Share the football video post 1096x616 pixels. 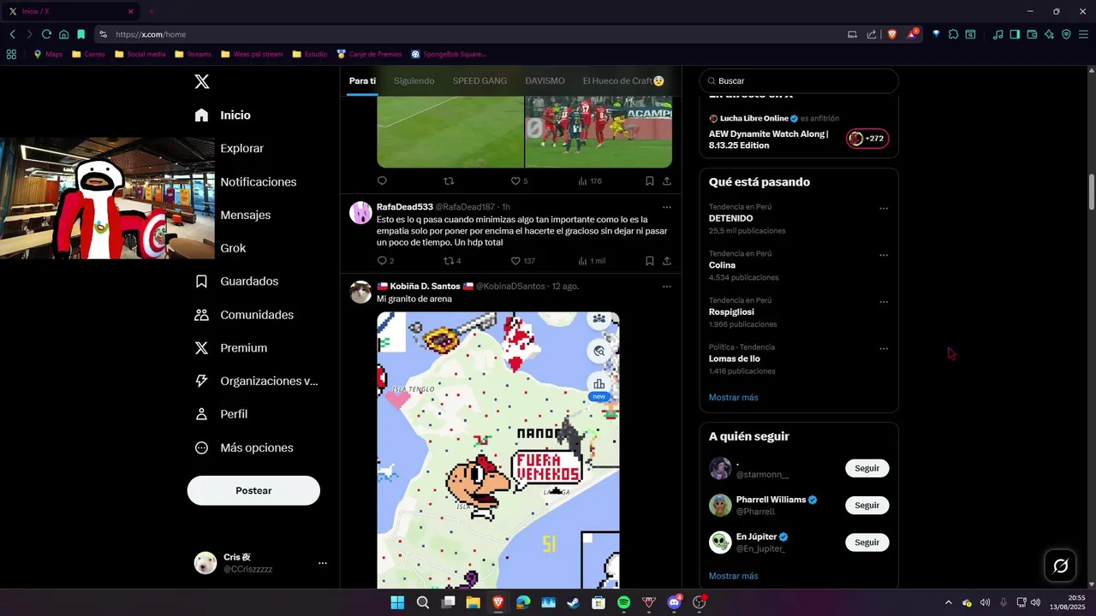tap(667, 181)
